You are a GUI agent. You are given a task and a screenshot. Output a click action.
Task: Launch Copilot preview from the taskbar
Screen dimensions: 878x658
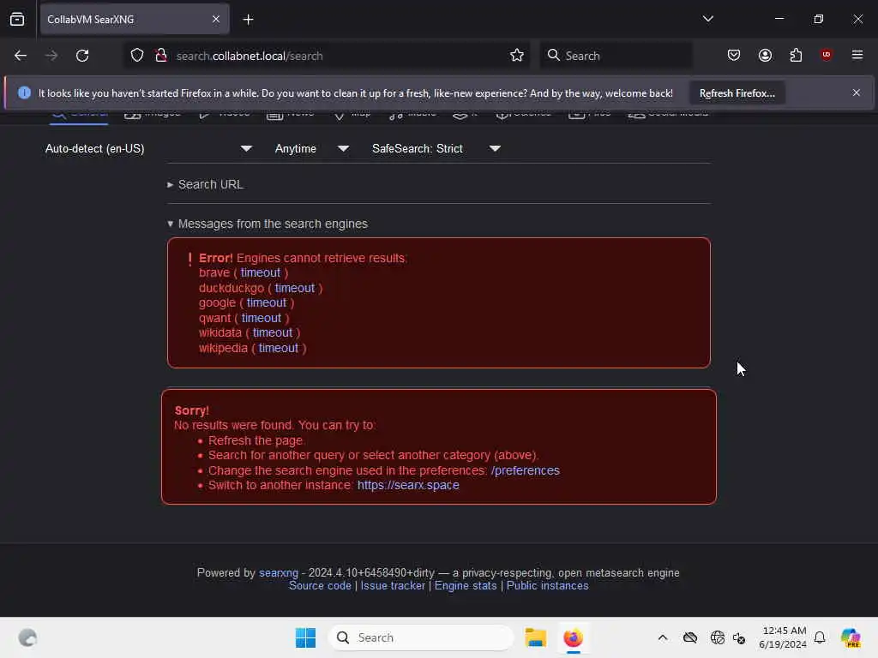point(851,637)
